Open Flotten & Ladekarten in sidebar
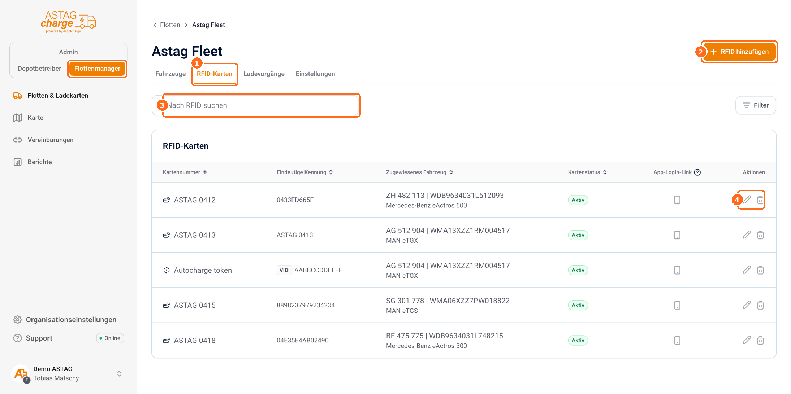Image resolution: width=791 pixels, height=394 pixels. [x=51, y=96]
